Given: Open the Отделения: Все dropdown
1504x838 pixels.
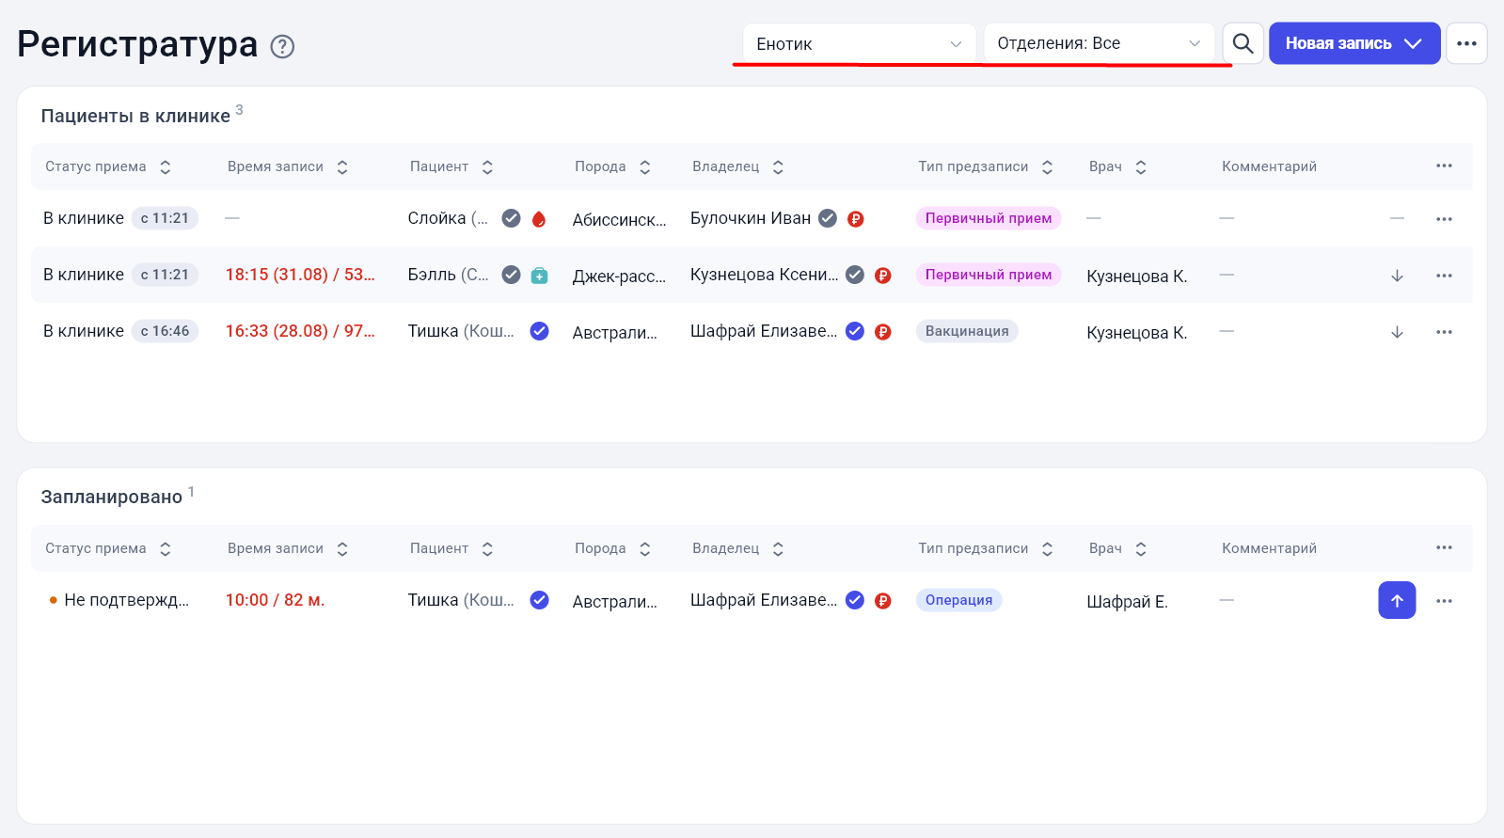Looking at the screenshot, I should coord(1099,43).
